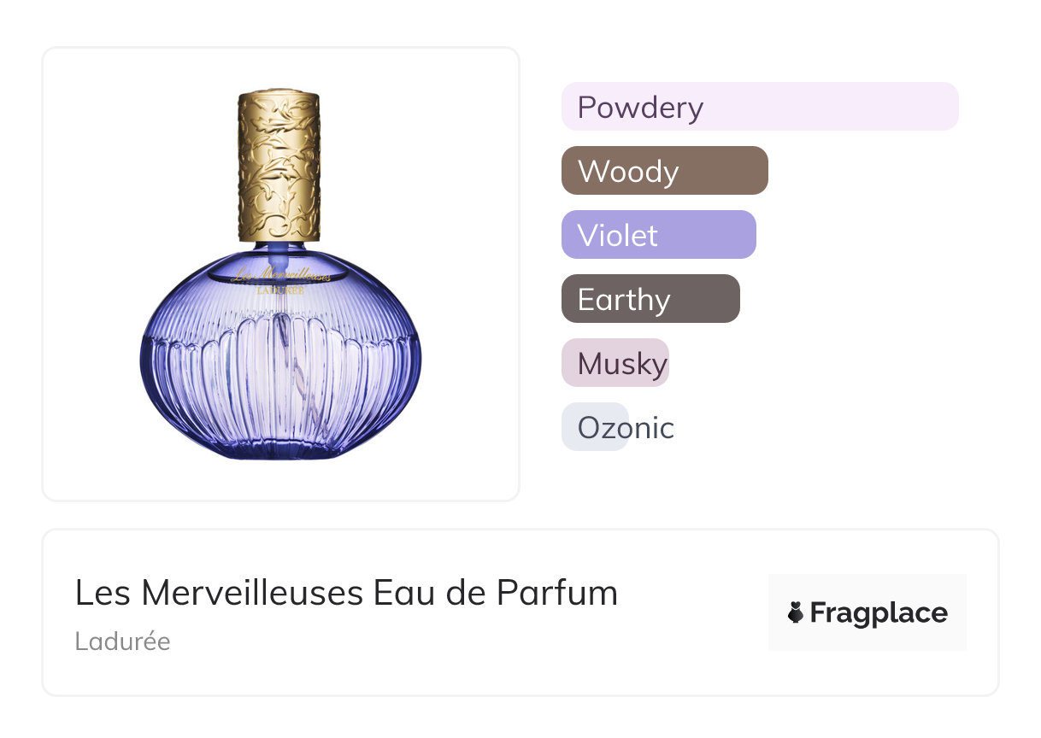Select the Ozonic accord label
Viewport: 1041px width, 738px height.
tap(625, 427)
